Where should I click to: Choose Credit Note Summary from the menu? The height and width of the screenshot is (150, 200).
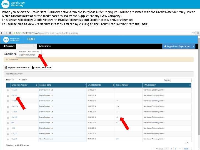click(x=27, y=55)
